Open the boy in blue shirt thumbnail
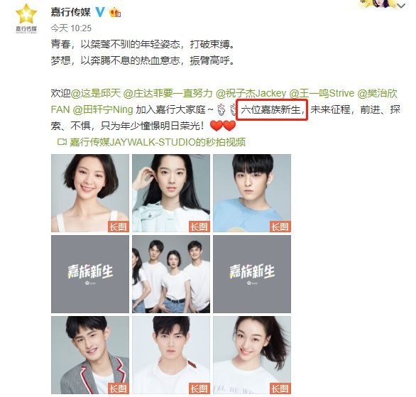The image size is (416, 397). click(x=252, y=193)
